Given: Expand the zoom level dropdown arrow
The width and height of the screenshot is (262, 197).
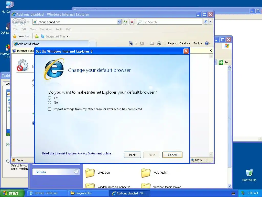Looking at the screenshot, I should click(x=207, y=160).
